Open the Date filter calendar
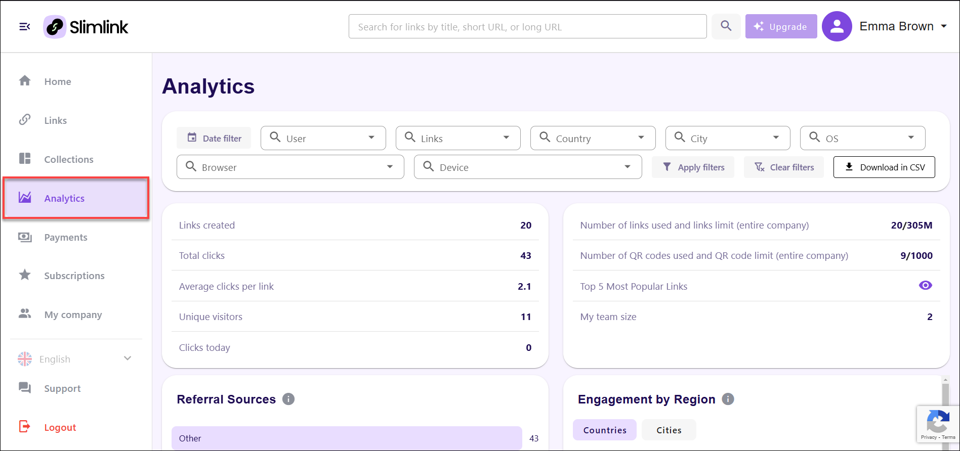Screen dimensions: 960x451 [x=214, y=138]
